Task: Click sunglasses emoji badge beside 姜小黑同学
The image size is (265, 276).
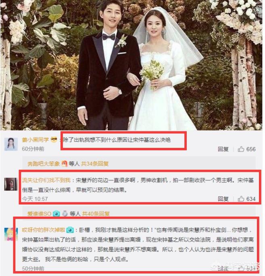Action: click(x=54, y=140)
